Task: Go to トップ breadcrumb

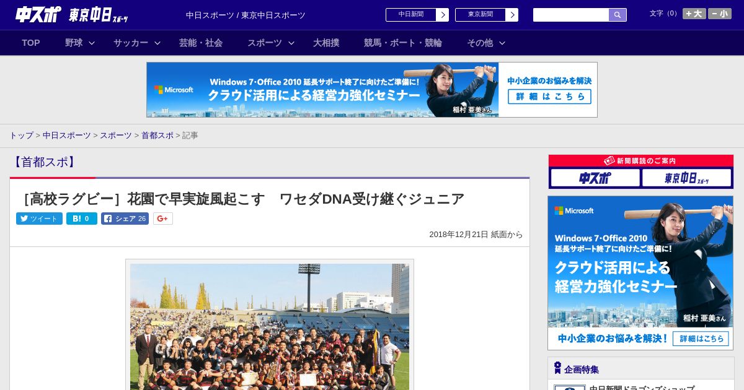Action: tap(21, 135)
